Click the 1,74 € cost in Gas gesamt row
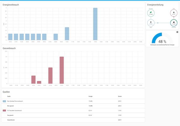 click(x=120, y=115)
